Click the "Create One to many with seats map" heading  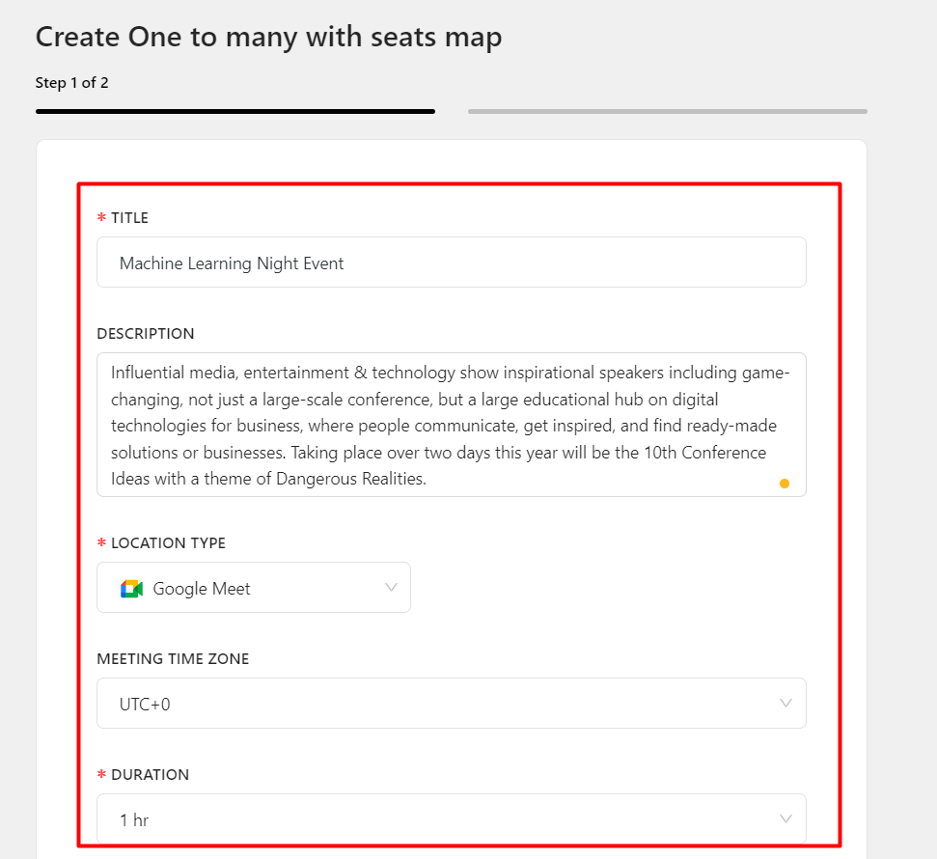coord(268,38)
